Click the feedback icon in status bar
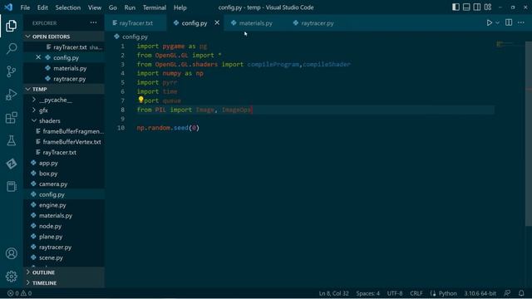 507,293
